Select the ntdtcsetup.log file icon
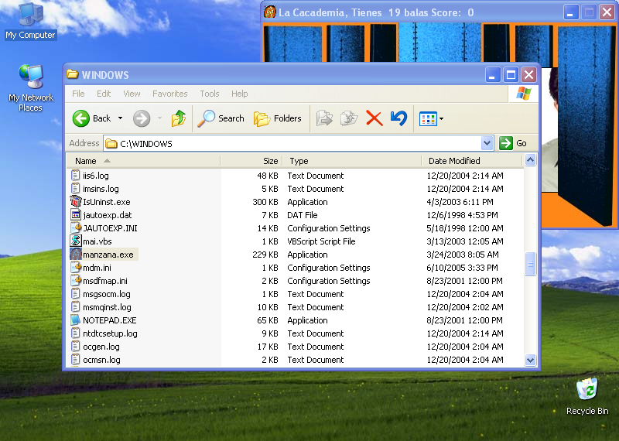 (75, 333)
